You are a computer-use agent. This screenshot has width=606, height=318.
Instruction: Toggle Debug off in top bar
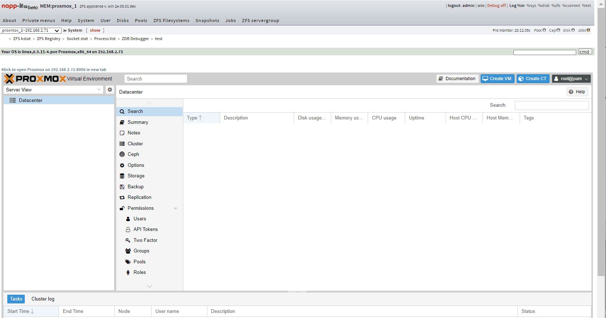click(496, 5)
